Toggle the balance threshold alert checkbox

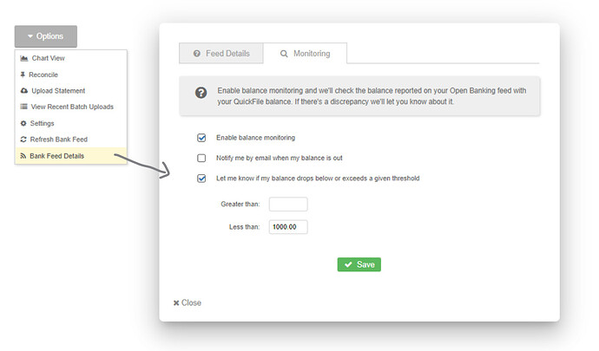(x=201, y=179)
